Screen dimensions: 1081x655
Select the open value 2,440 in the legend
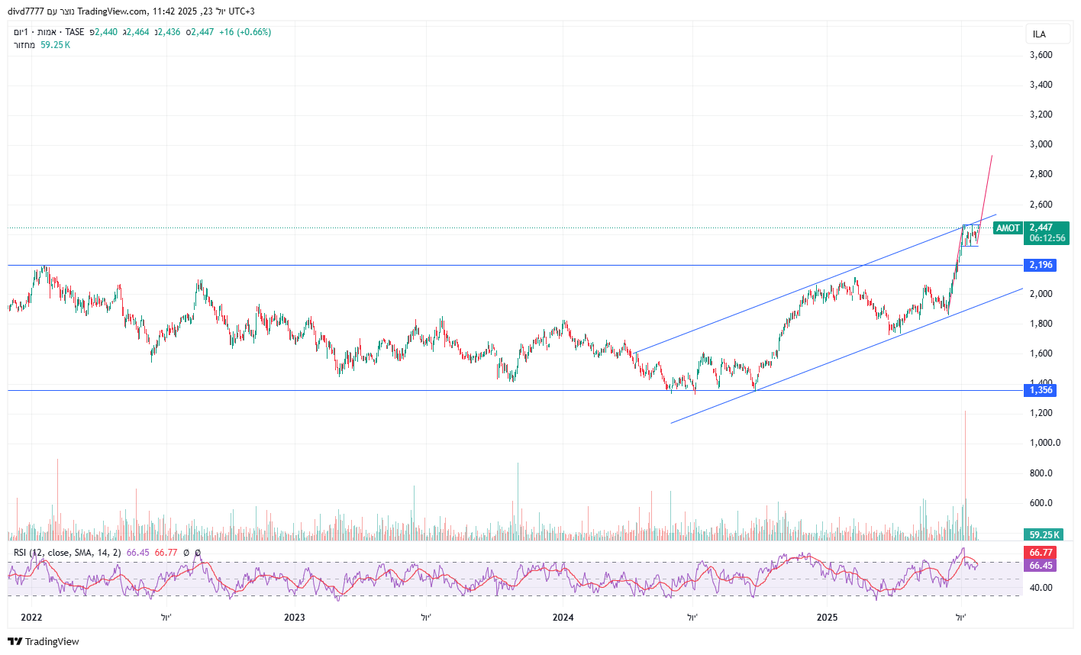coord(106,32)
